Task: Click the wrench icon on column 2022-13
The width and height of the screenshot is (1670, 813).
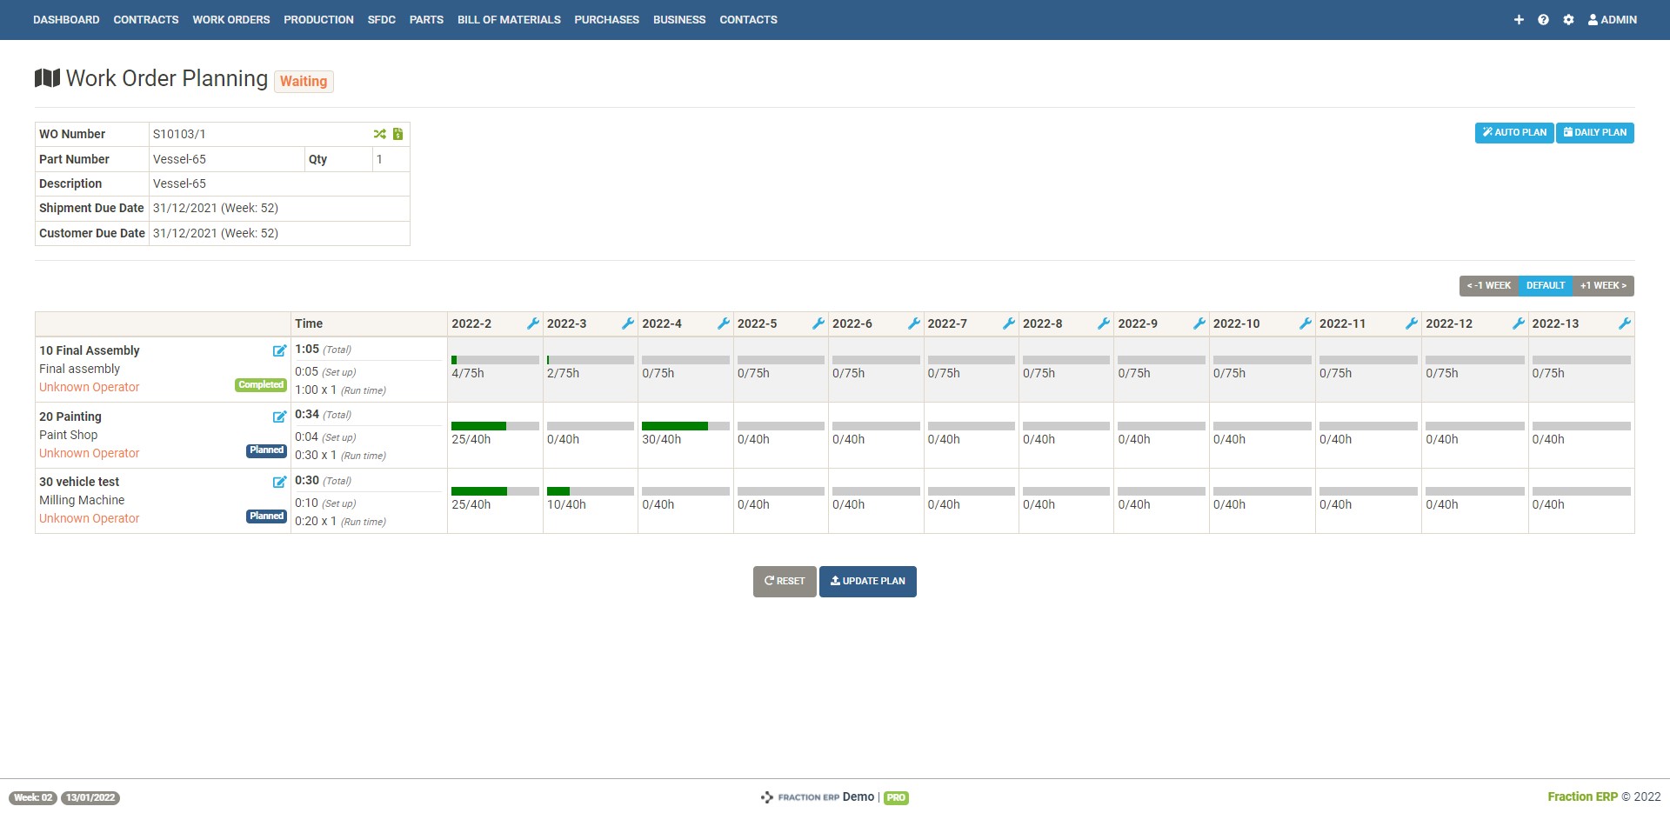Action: tap(1625, 323)
